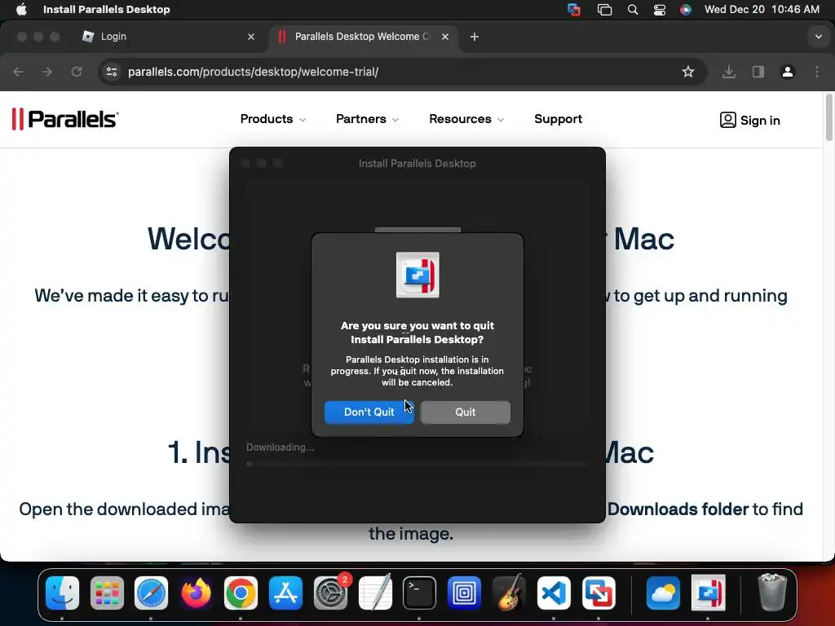The image size is (835, 626).
Task: Click the Parallels menu bar icon
Action: (574, 10)
